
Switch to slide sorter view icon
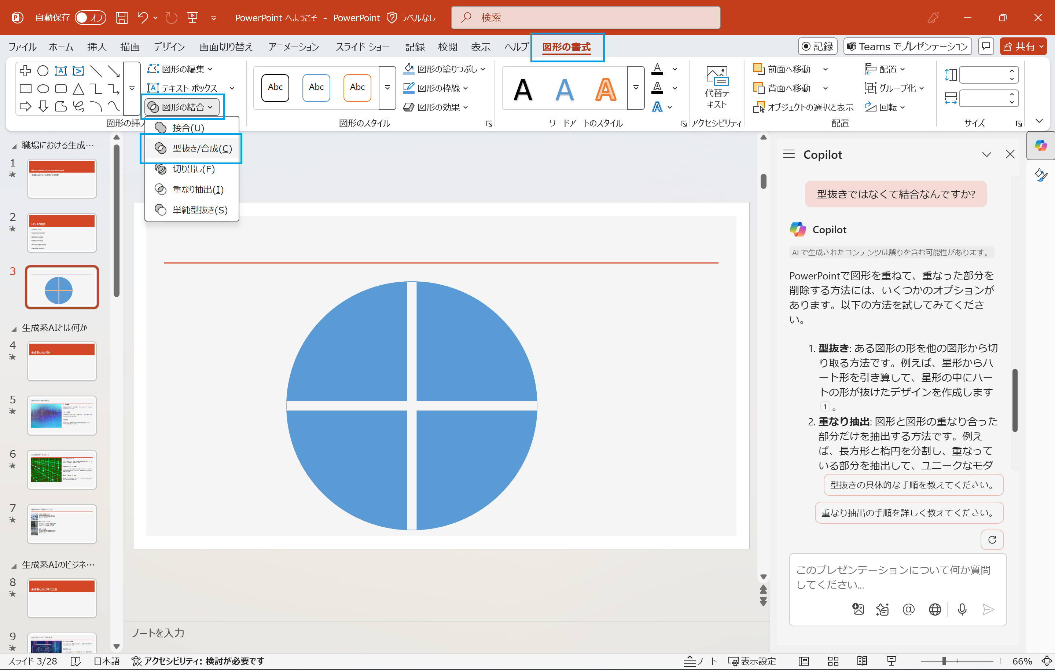pyautogui.click(x=833, y=661)
